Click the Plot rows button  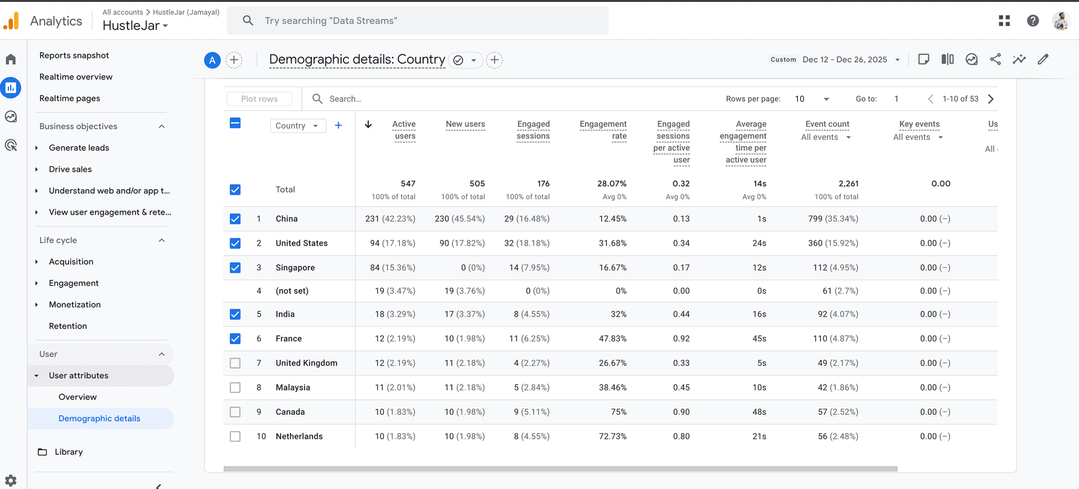pyautogui.click(x=259, y=99)
